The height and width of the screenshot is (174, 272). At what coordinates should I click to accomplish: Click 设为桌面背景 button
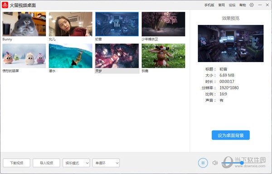(x=231, y=135)
